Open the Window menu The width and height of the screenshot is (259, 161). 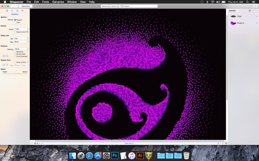pyautogui.click(x=72, y=2)
